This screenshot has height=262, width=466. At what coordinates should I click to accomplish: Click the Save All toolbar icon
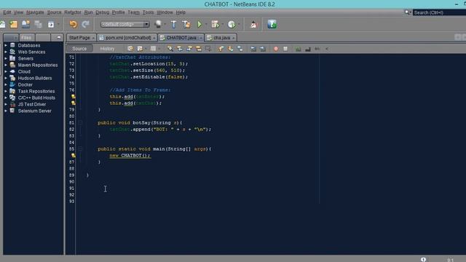click(38, 24)
